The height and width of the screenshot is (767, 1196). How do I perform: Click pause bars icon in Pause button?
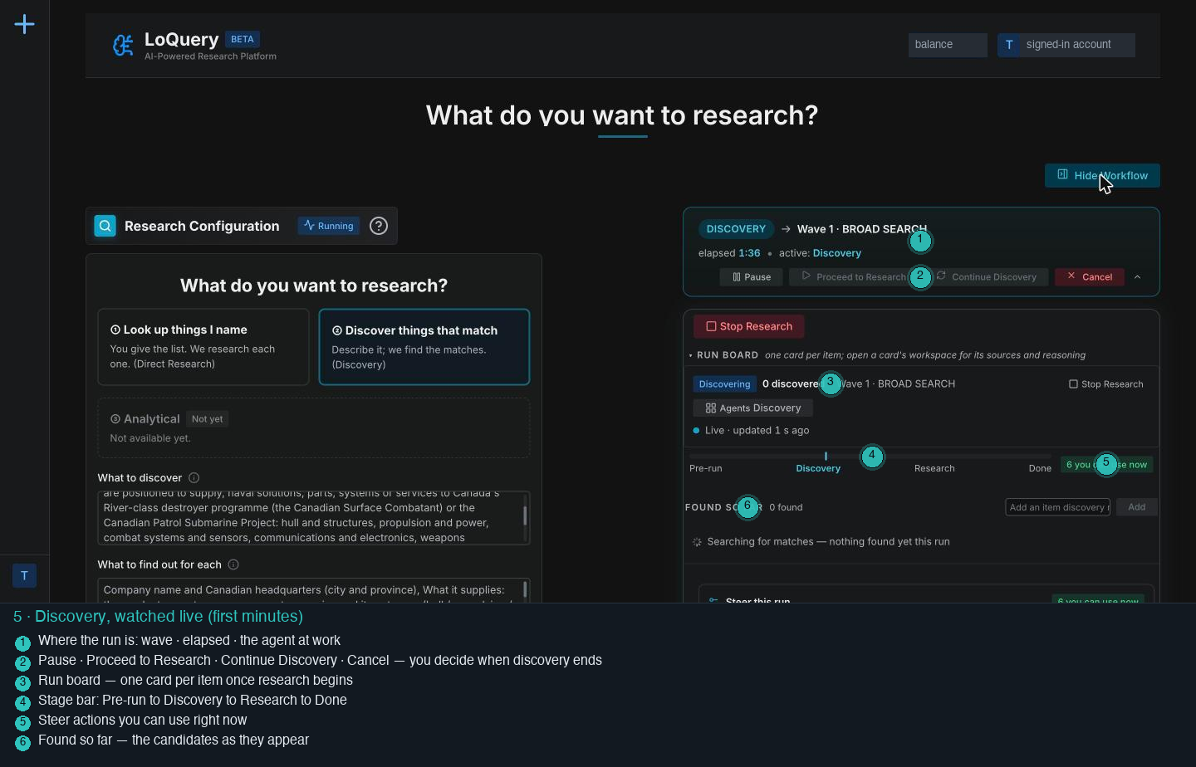(737, 277)
